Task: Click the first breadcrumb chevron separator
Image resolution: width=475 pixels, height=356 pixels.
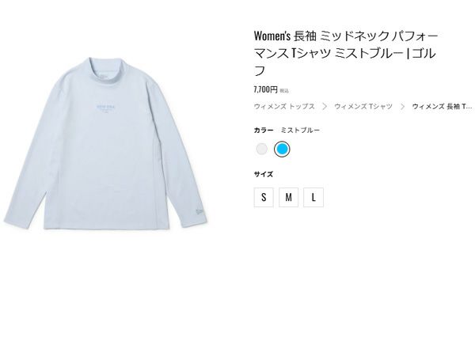Action: point(325,107)
